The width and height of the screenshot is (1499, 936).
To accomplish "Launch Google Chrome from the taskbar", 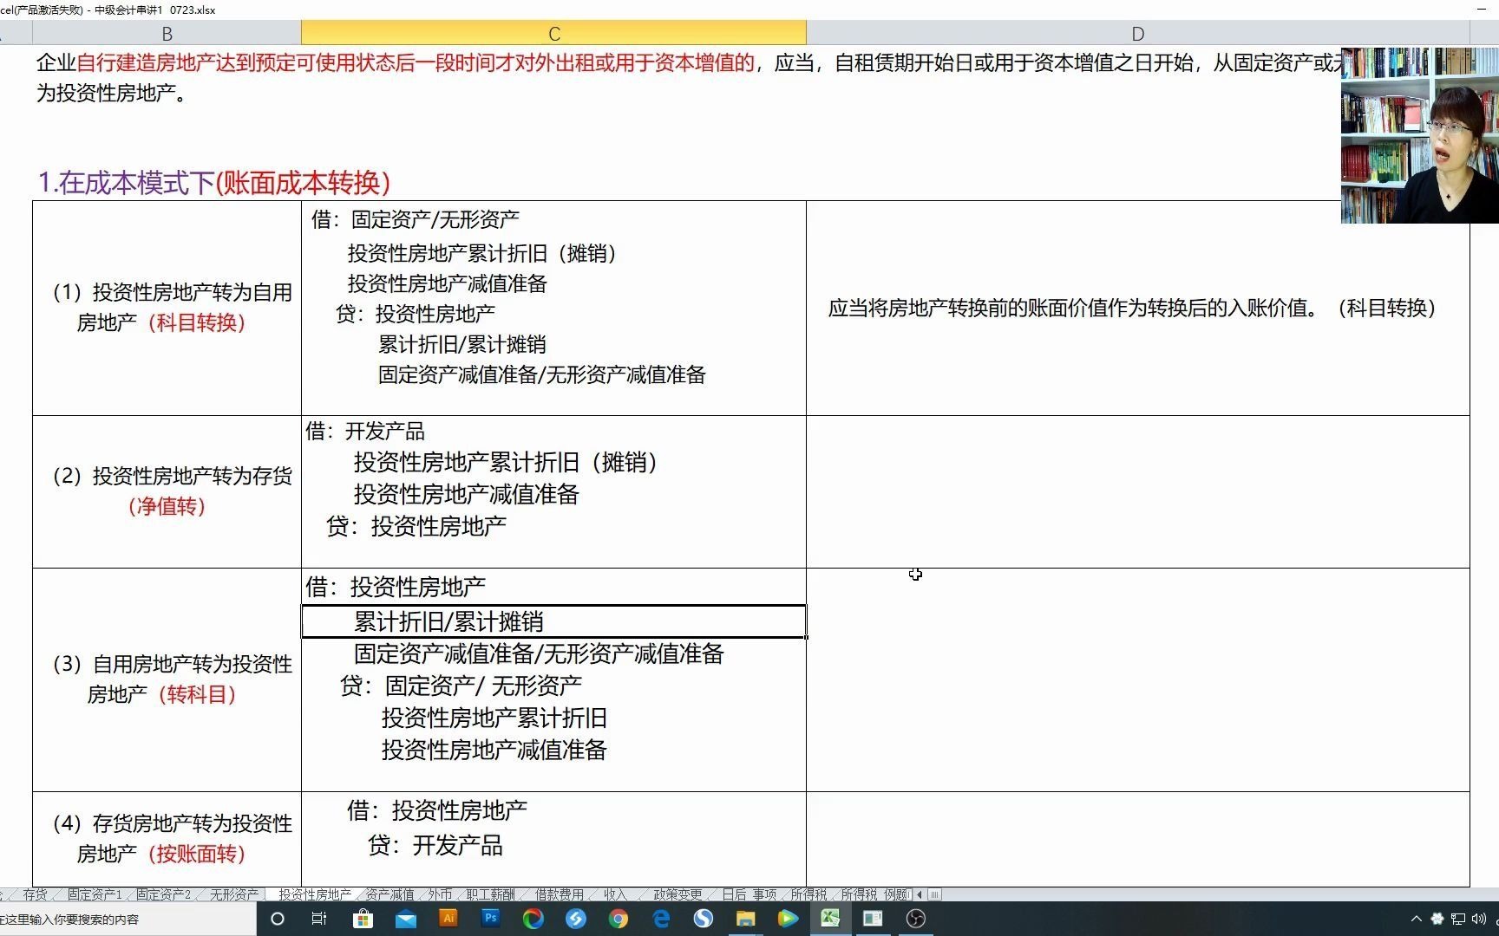I will click(x=619, y=919).
